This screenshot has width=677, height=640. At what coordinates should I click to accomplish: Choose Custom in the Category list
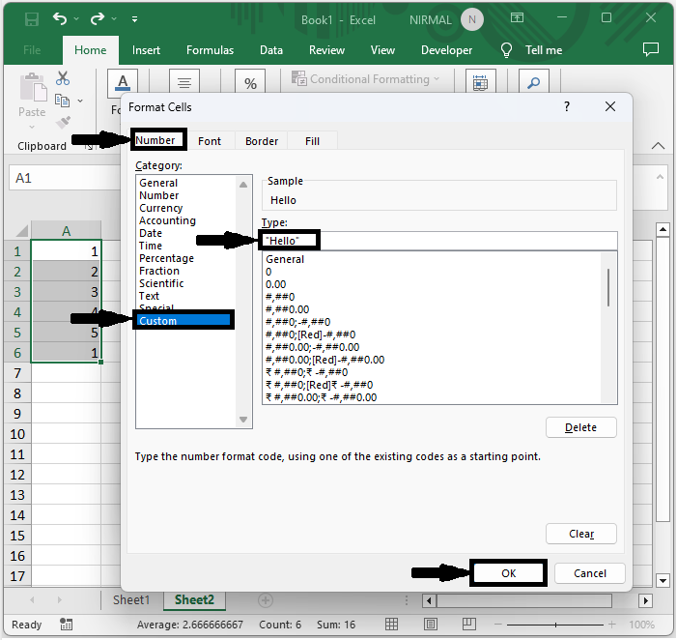pyautogui.click(x=183, y=320)
